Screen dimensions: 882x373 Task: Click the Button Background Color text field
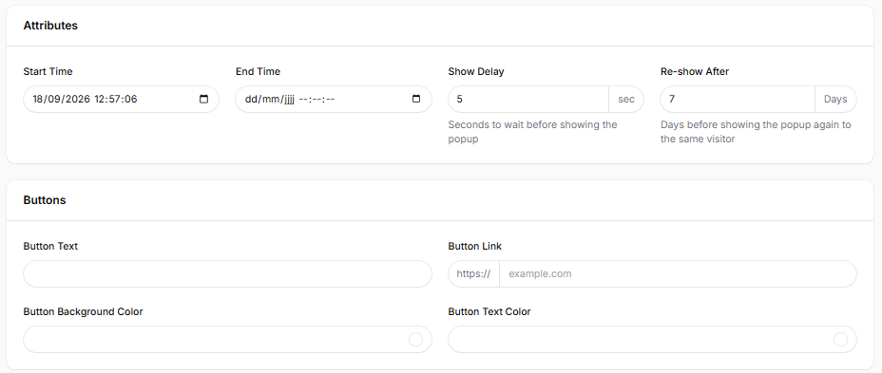point(227,339)
